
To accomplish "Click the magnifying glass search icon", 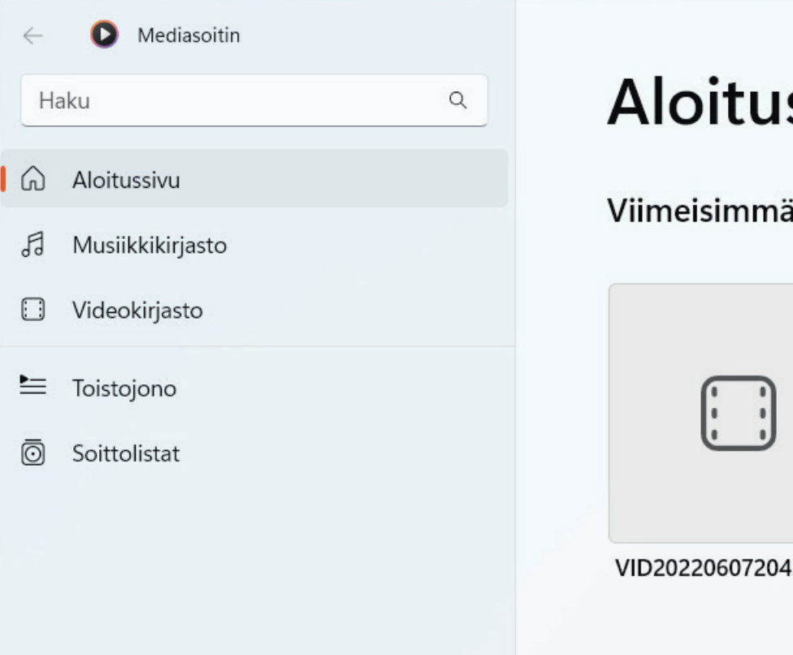I will tap(458, 100).
